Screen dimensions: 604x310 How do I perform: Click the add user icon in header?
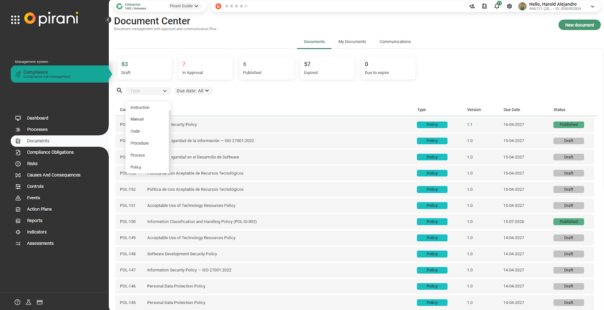tap(472, 6)
